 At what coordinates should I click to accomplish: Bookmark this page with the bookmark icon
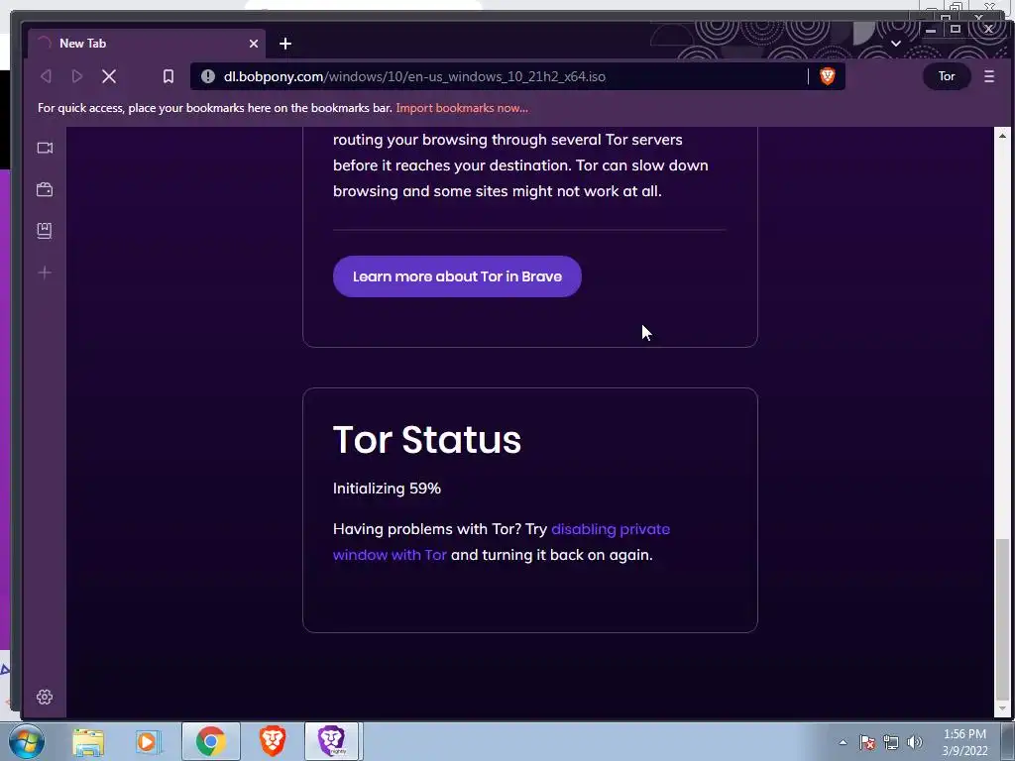(169, 76)
